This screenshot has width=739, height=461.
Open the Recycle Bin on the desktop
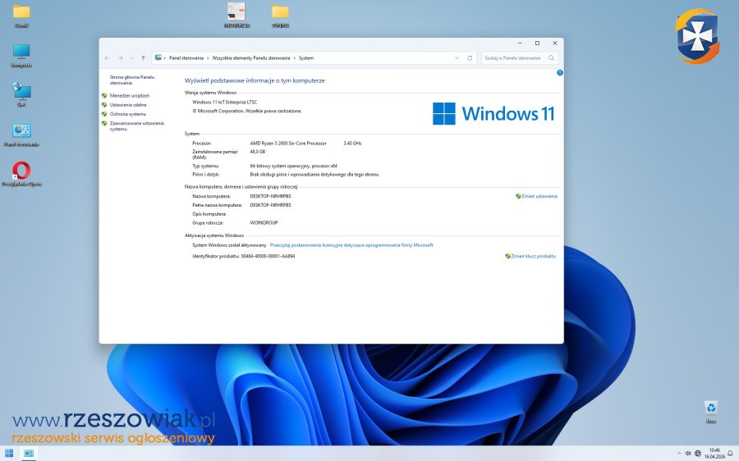click(711, 408)
